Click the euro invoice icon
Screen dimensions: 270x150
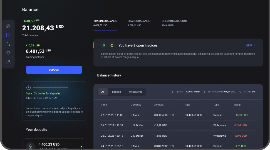tap(112, 45)
